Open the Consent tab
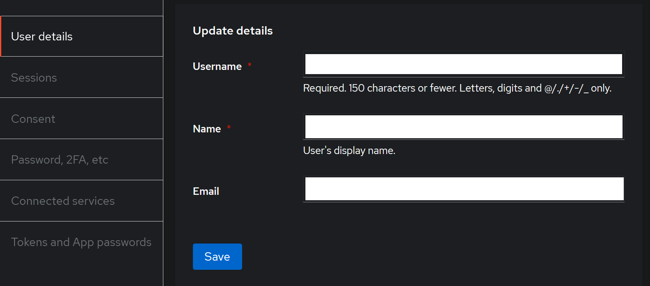Screen dimensions: 650x286 click(82, 119)
